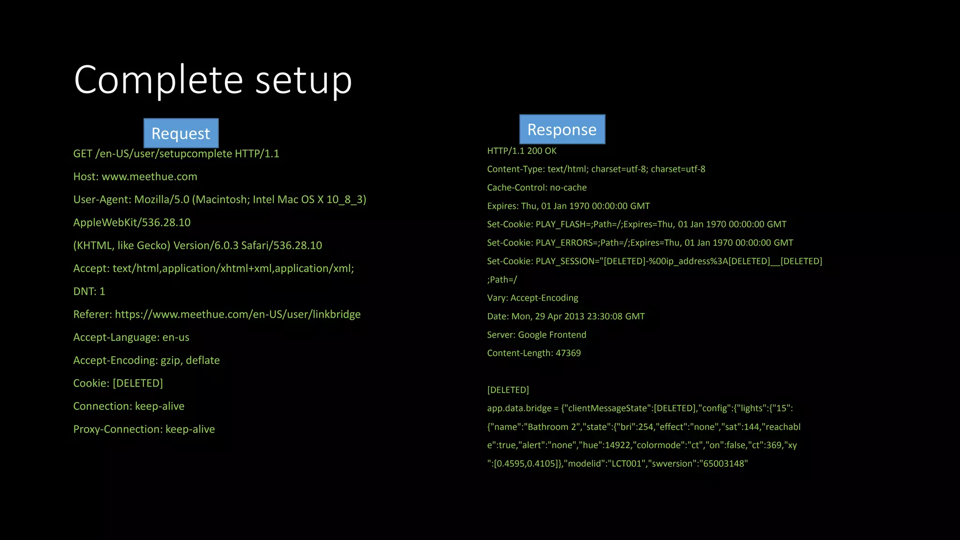Viewport: 960px width, 540px height.
Task: Click the blue Request label box
Action: [x=181, y=133]
